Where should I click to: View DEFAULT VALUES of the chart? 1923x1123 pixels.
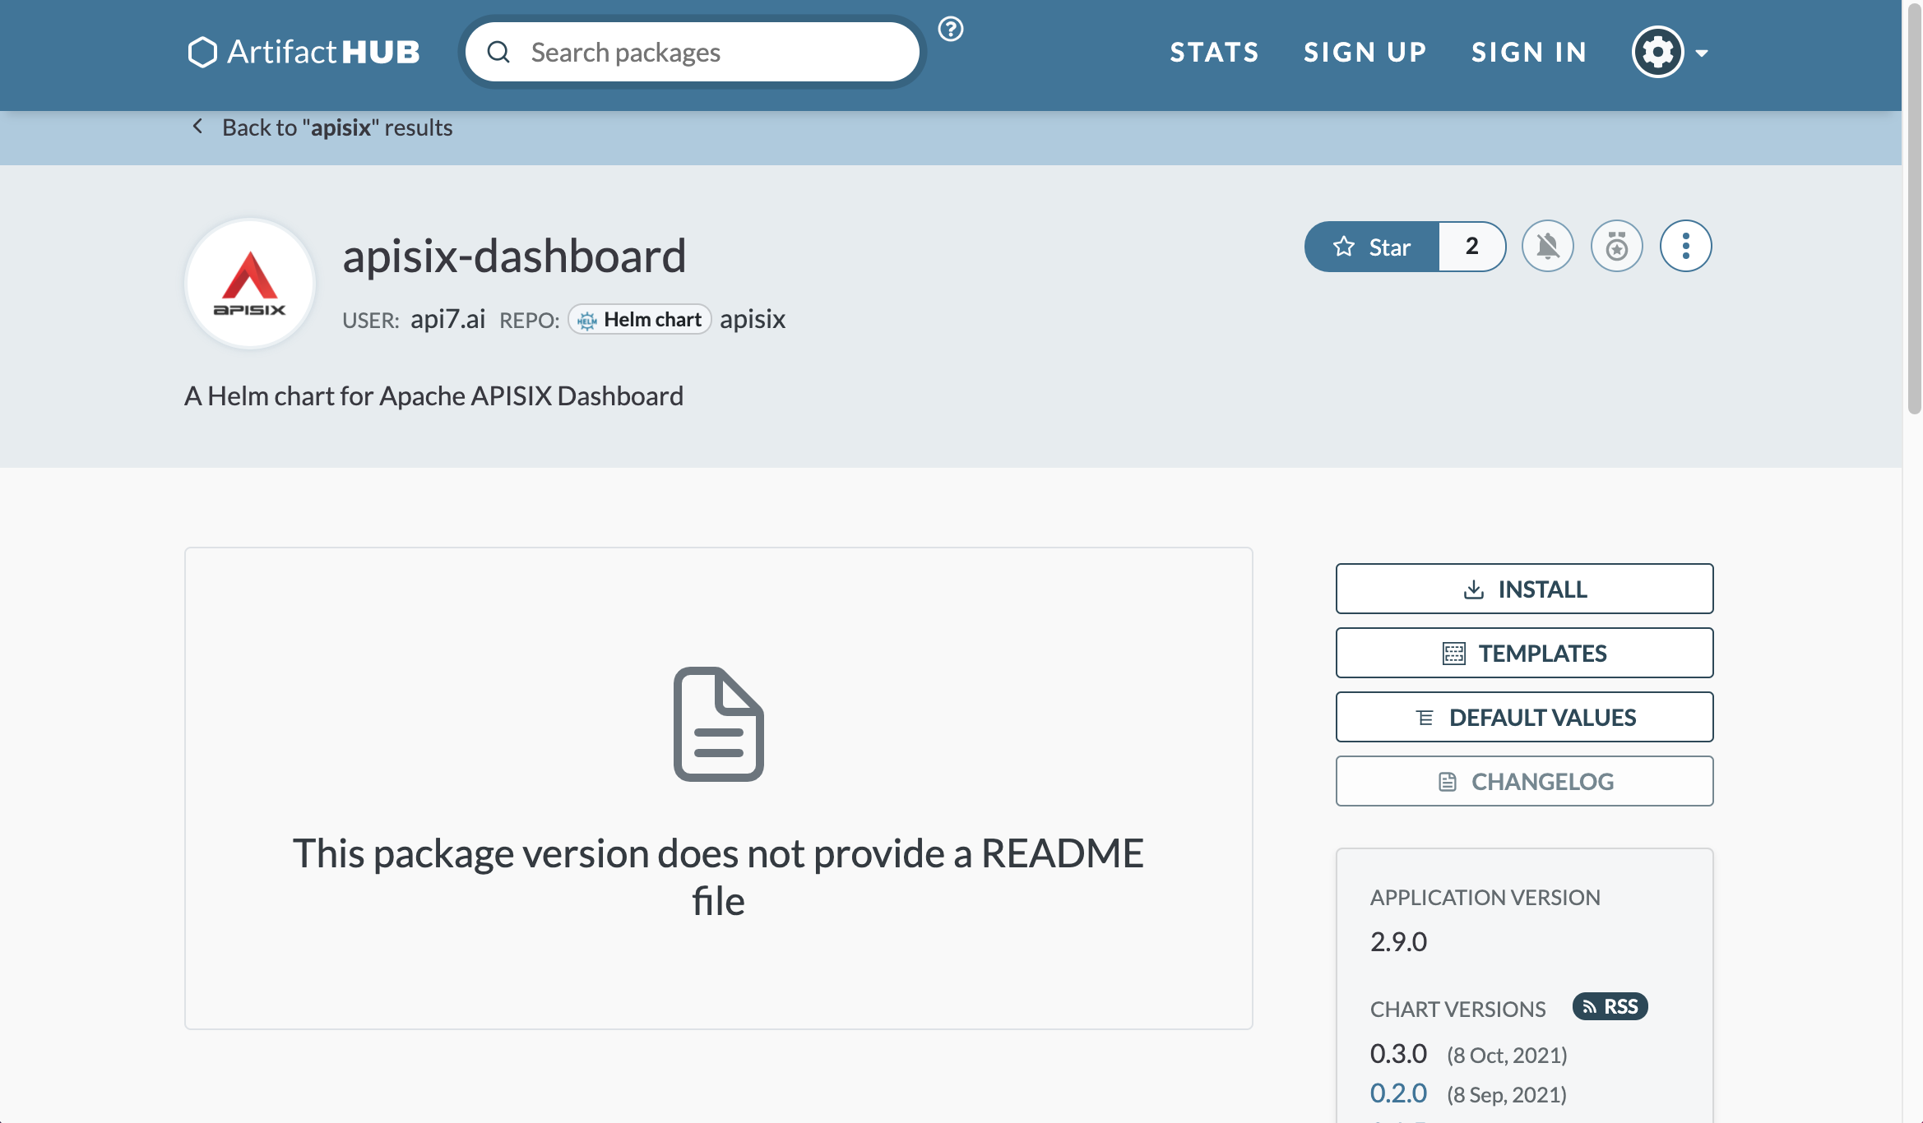[x=1523, y=716]
